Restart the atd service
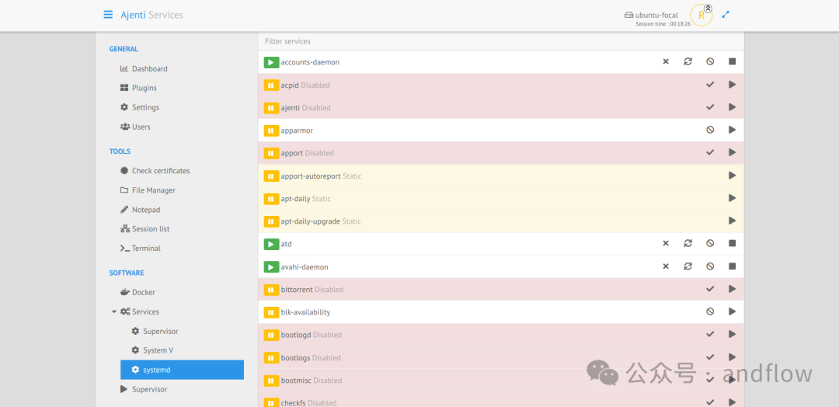 tap(688, 243)
